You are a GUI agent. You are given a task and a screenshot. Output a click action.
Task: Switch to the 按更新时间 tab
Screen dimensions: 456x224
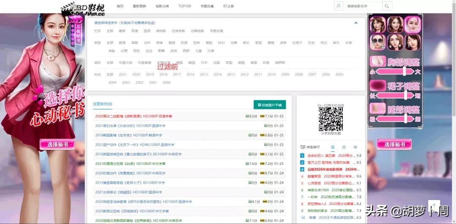(102, 104)
